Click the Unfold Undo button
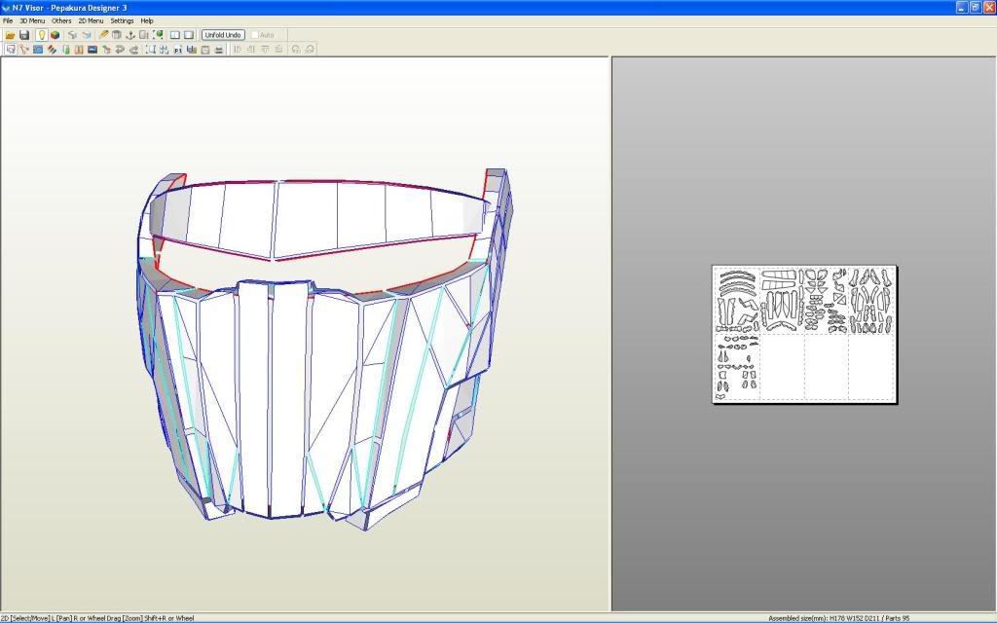This screenshot has width=997, height=623. tap(223, 35)
